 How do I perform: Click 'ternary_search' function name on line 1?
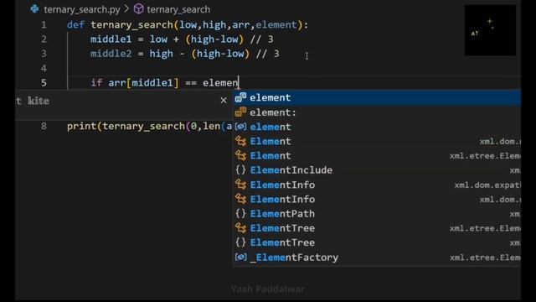[x=131, y=25]
